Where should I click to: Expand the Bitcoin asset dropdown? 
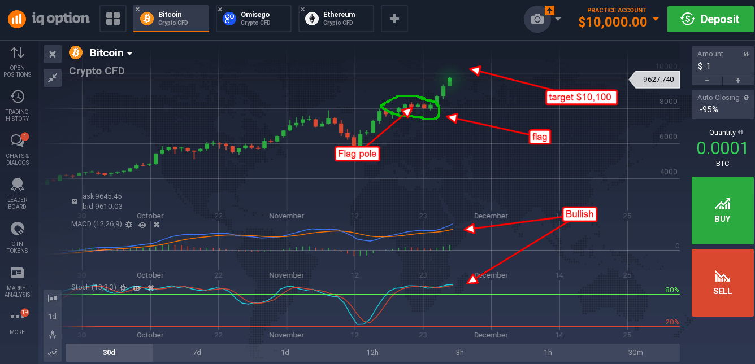[129, 54]
